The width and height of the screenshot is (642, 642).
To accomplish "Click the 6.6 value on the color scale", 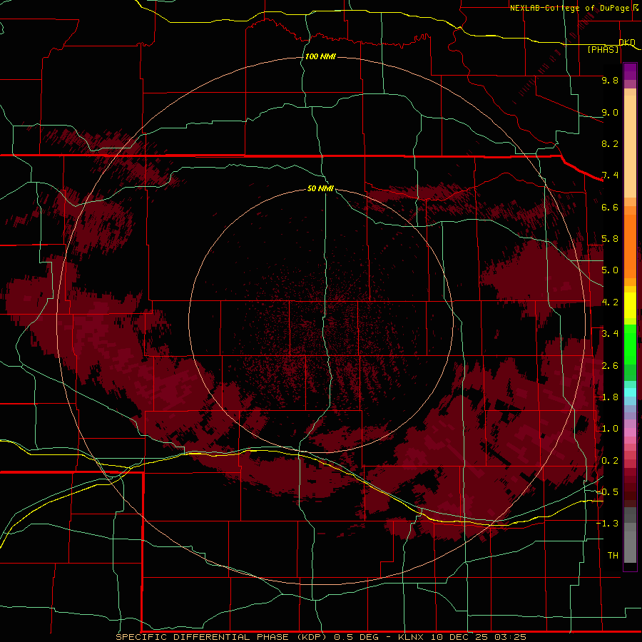I will [x=610, y=207].
